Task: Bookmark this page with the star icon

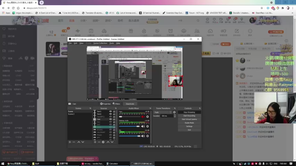Action: (262, 8)
